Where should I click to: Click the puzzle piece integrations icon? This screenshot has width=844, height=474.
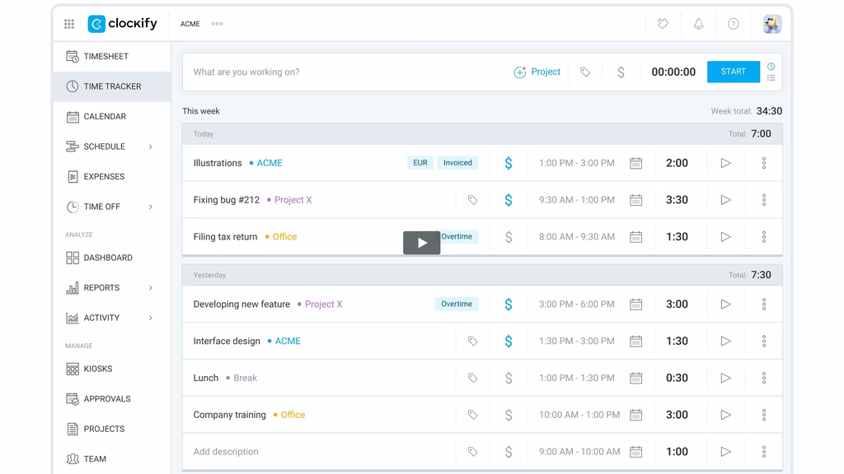click(663, 24)
